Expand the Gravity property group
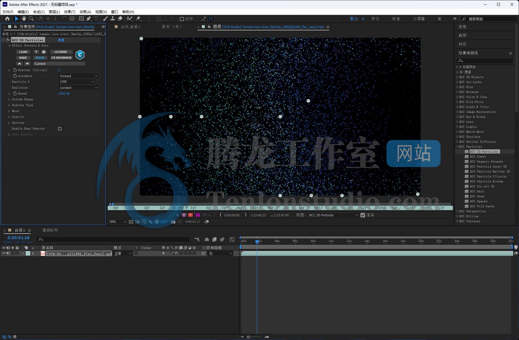This screenshot has width=519, height=340. coord(9,117)
